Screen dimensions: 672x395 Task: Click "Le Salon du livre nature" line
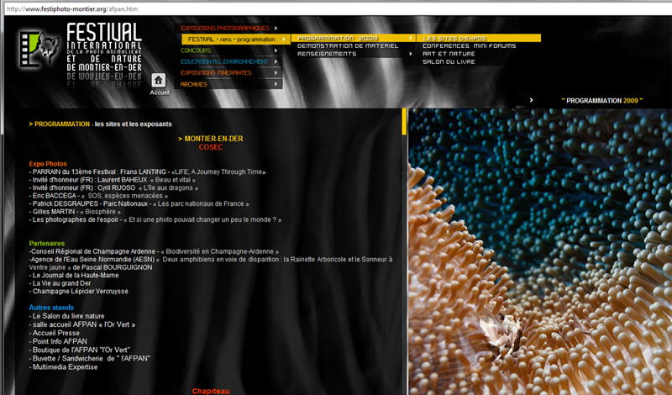pos(67,316)
